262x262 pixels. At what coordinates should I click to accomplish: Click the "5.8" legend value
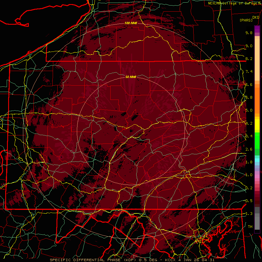[249, 98]
